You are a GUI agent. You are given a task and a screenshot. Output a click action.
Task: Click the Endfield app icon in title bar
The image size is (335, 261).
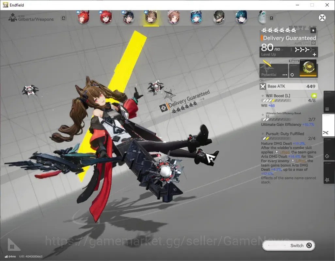6,5
